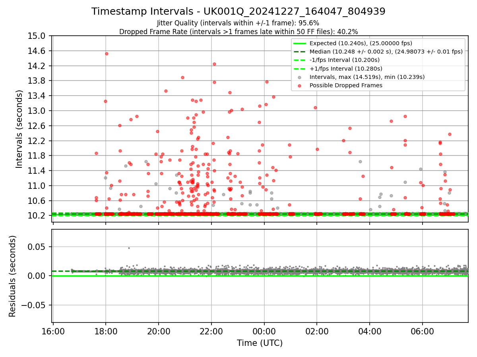Click the 10.6 tick label on the intervals axis
The width and height of the screenshot is (477, 357).
point(37,201)
